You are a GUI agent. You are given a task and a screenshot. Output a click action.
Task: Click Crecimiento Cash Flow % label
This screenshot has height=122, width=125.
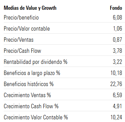(31, 106)
